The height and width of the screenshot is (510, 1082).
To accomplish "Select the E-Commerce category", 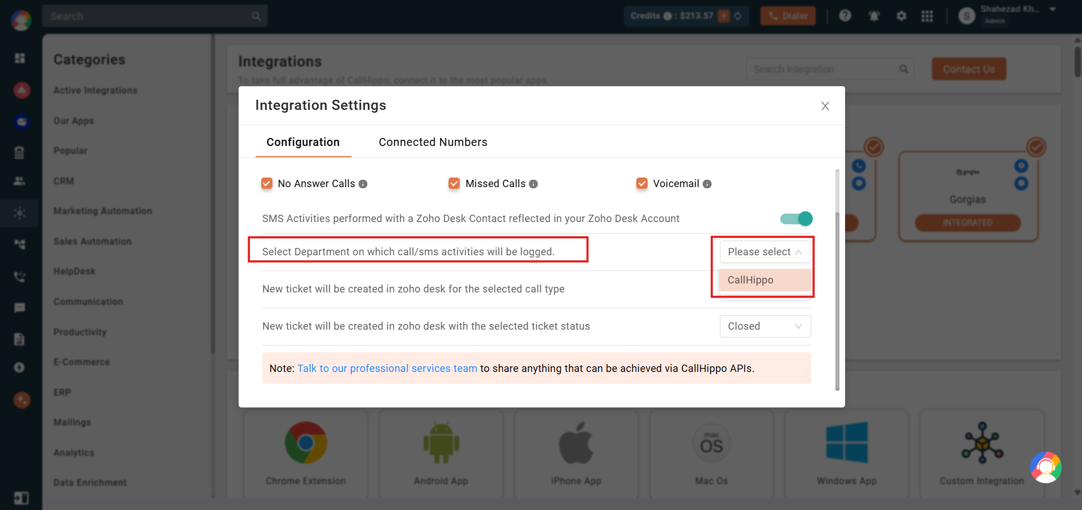I will click(x=82, y=362).
